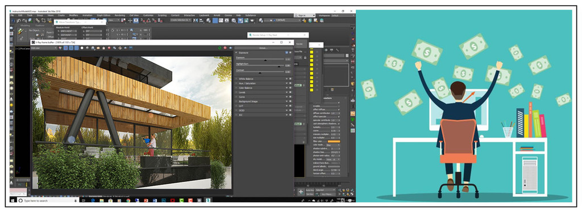Expand the ICC rollout chevron
Screen dimensions: 582x212
pyautogui.click(x=286, y=115)
